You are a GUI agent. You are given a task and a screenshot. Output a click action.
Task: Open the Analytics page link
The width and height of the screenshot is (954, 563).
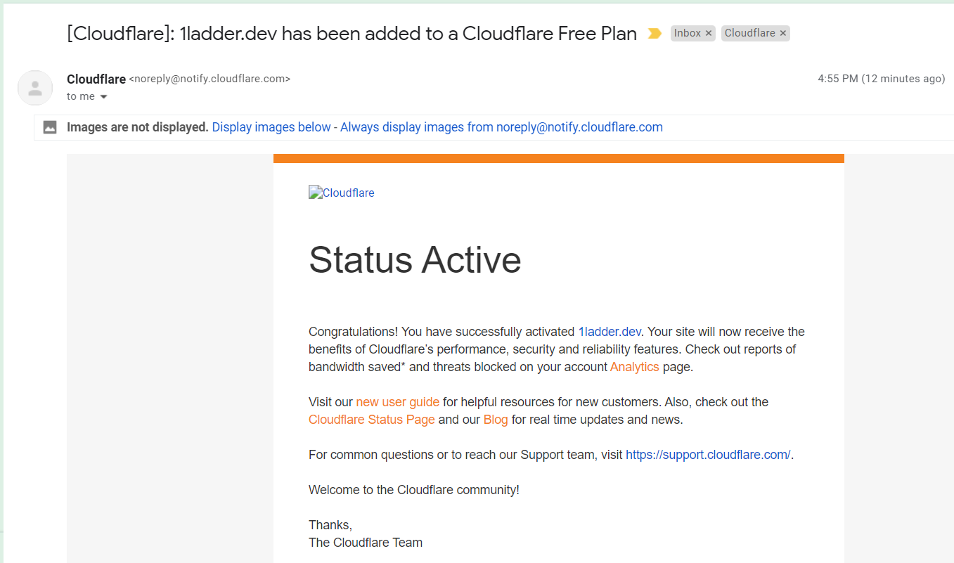point(634,367)
